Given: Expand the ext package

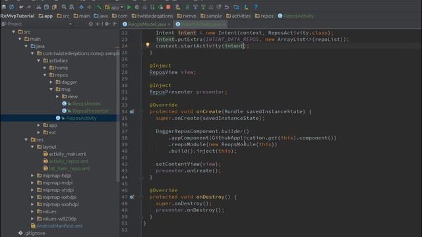Looking at the screenshot, I should point(39,132).
